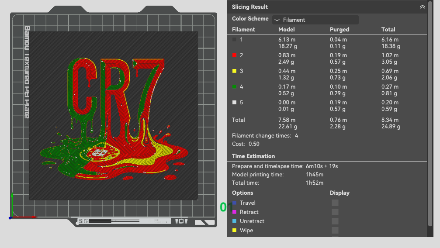Click filament 3 yellow swatch
440x248 pixels.
coord(234,71)
